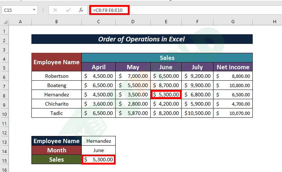The height and width of the screenshot is (172, 282).
Task: Open Insert Function via fx icon
Action: pos(81,10)
